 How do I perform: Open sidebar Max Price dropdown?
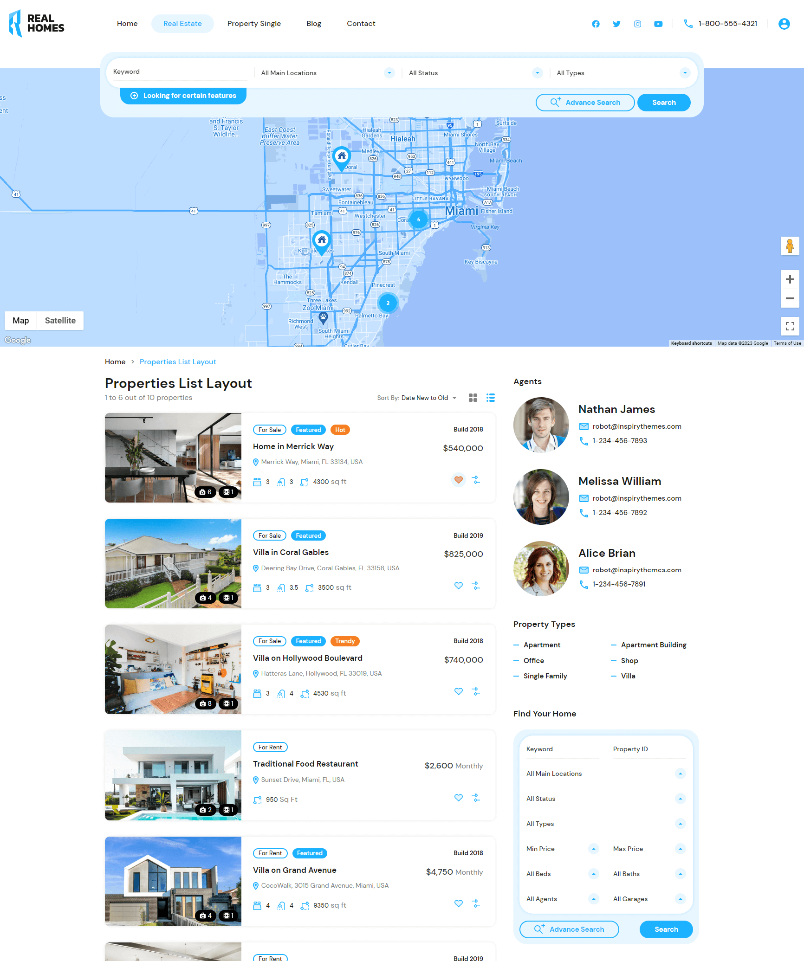tap(649, 849)
